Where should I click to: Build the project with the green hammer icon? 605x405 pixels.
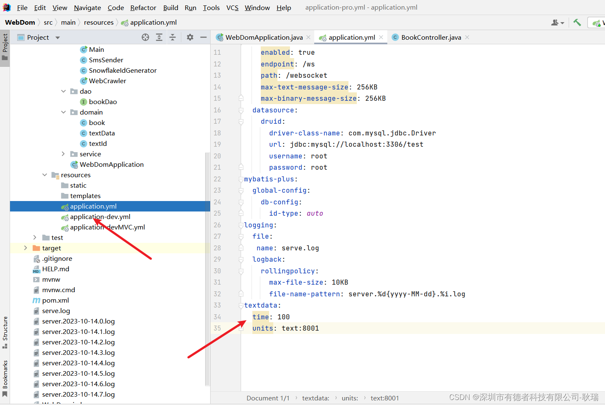click(577, 23)
